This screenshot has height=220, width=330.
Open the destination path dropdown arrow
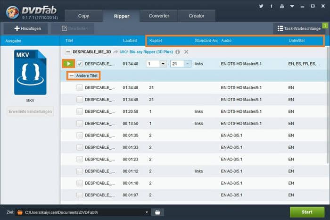147,212
